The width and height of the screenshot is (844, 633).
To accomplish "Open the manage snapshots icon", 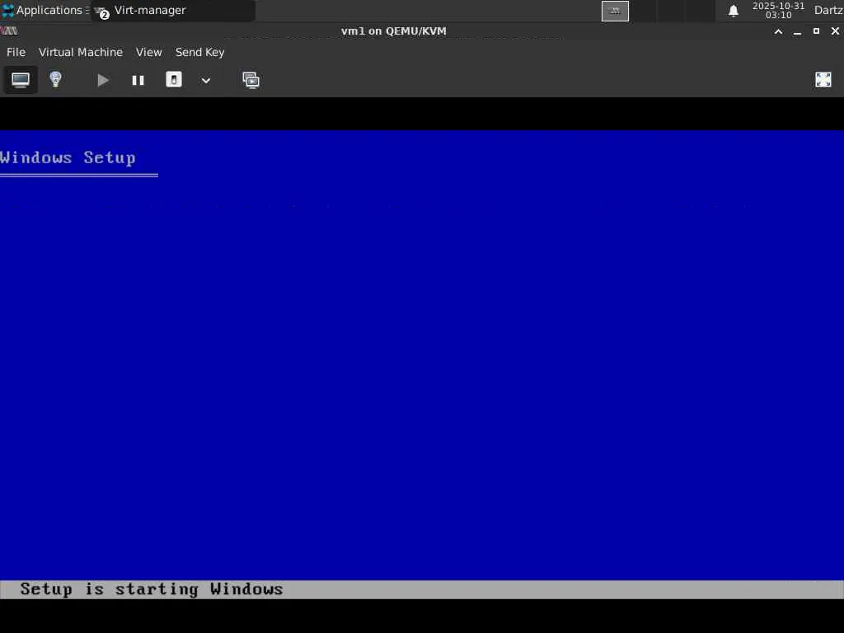I will 251,80.
